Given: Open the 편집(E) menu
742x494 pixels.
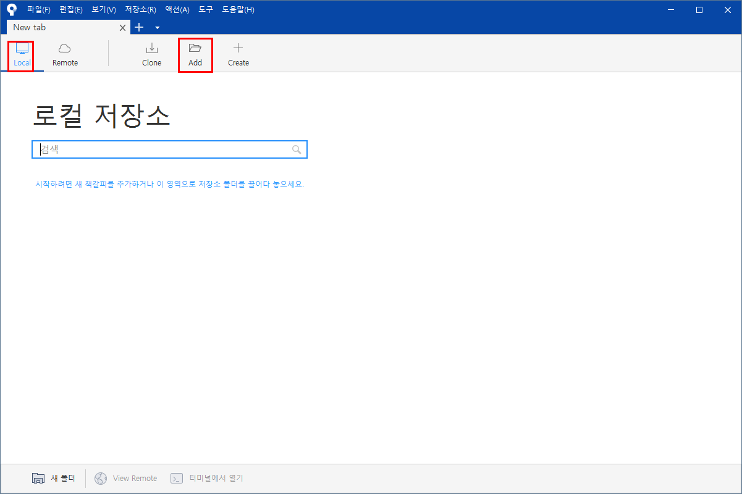Looking at the screenshot, I should pyautogui.click(x=71, y=10).
